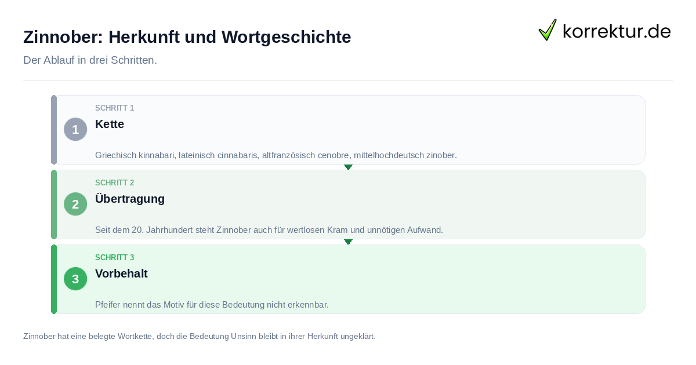
Task: Click the korrektur.de logo
Action: click(604, 30)
